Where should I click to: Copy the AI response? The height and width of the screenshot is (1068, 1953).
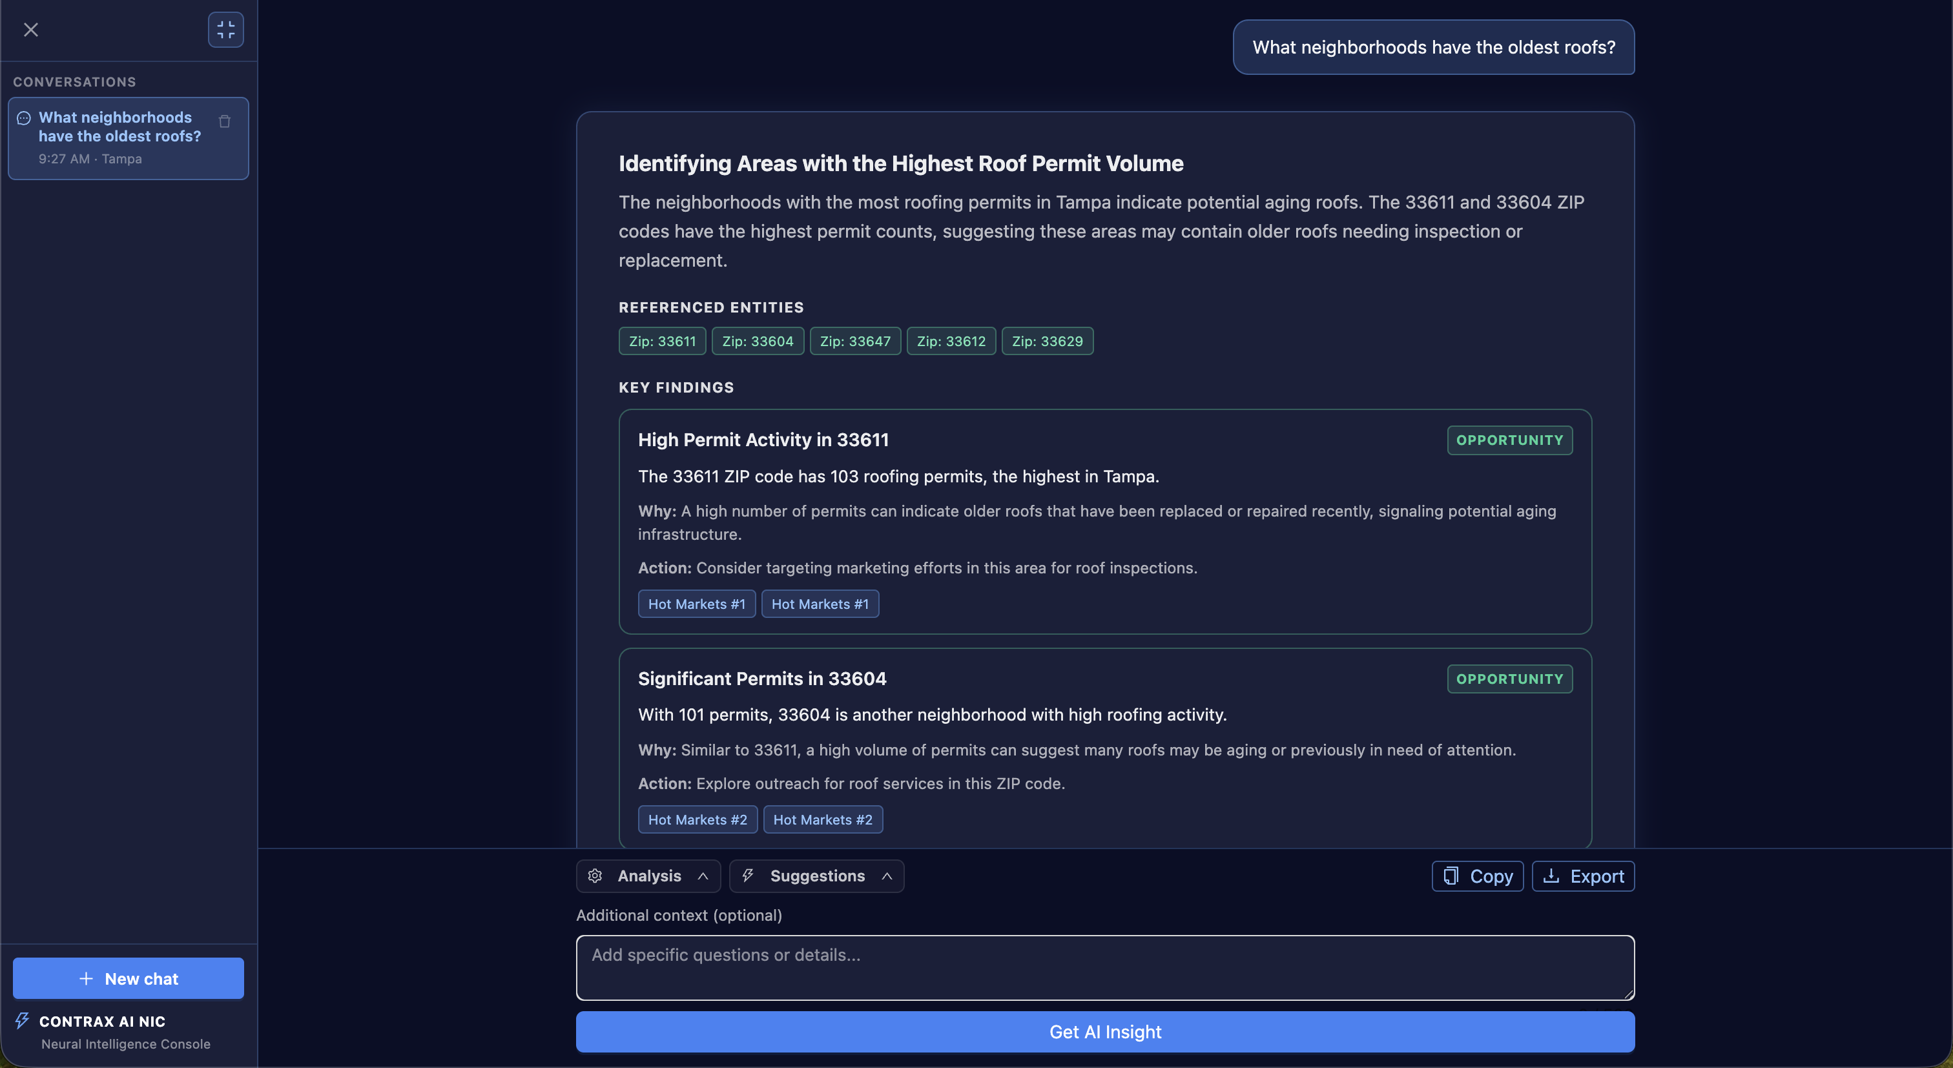(1477, 876)
